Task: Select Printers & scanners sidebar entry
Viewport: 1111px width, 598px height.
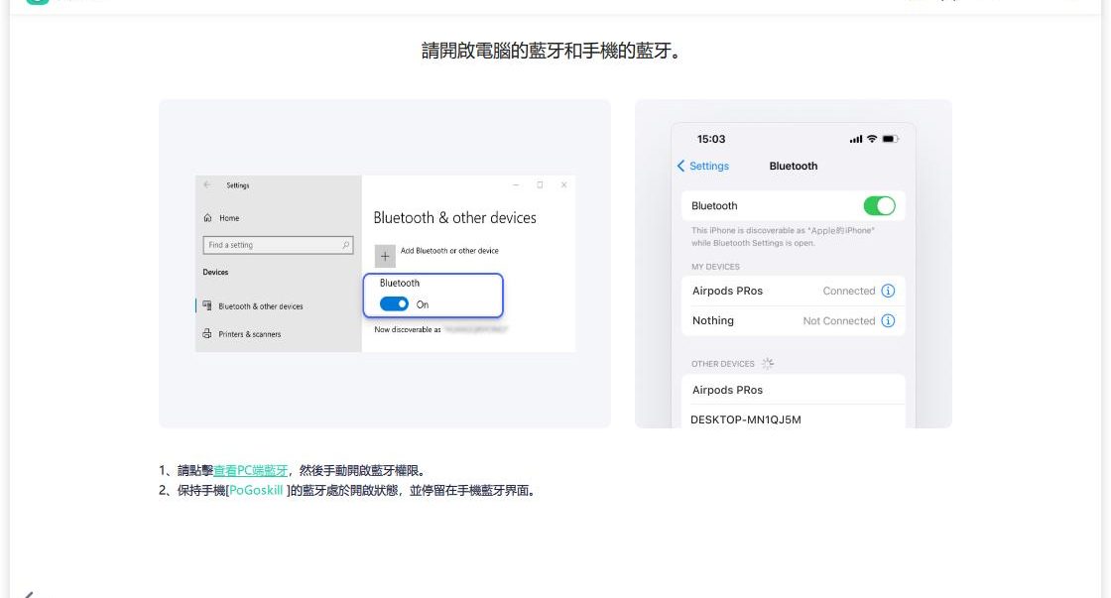Action: pyautogui.click(x=249, y=334)
